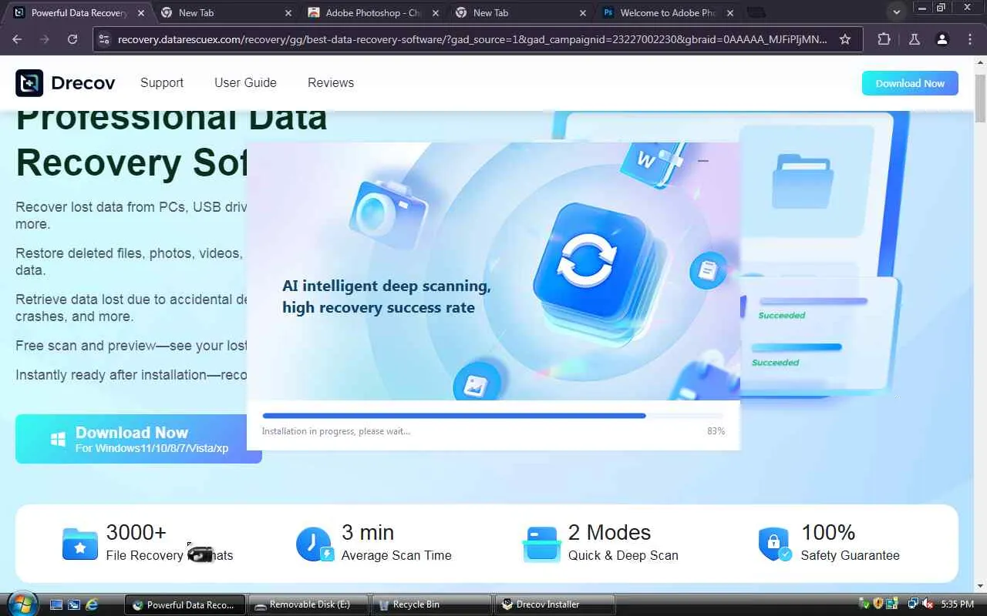
Task: Open the tab search dropdown arrow
Action: (896, 12)
